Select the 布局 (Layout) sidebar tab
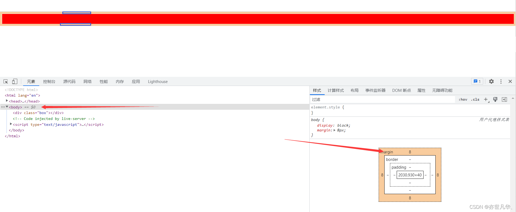 [354, 90]
